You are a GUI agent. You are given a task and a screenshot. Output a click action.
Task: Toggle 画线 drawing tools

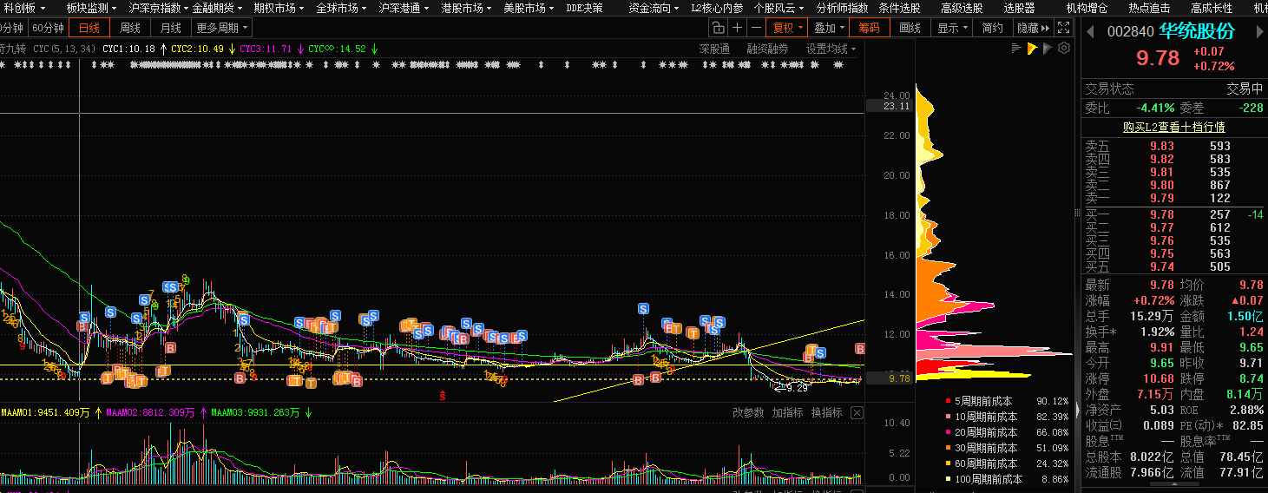click(x=910, y=28)
